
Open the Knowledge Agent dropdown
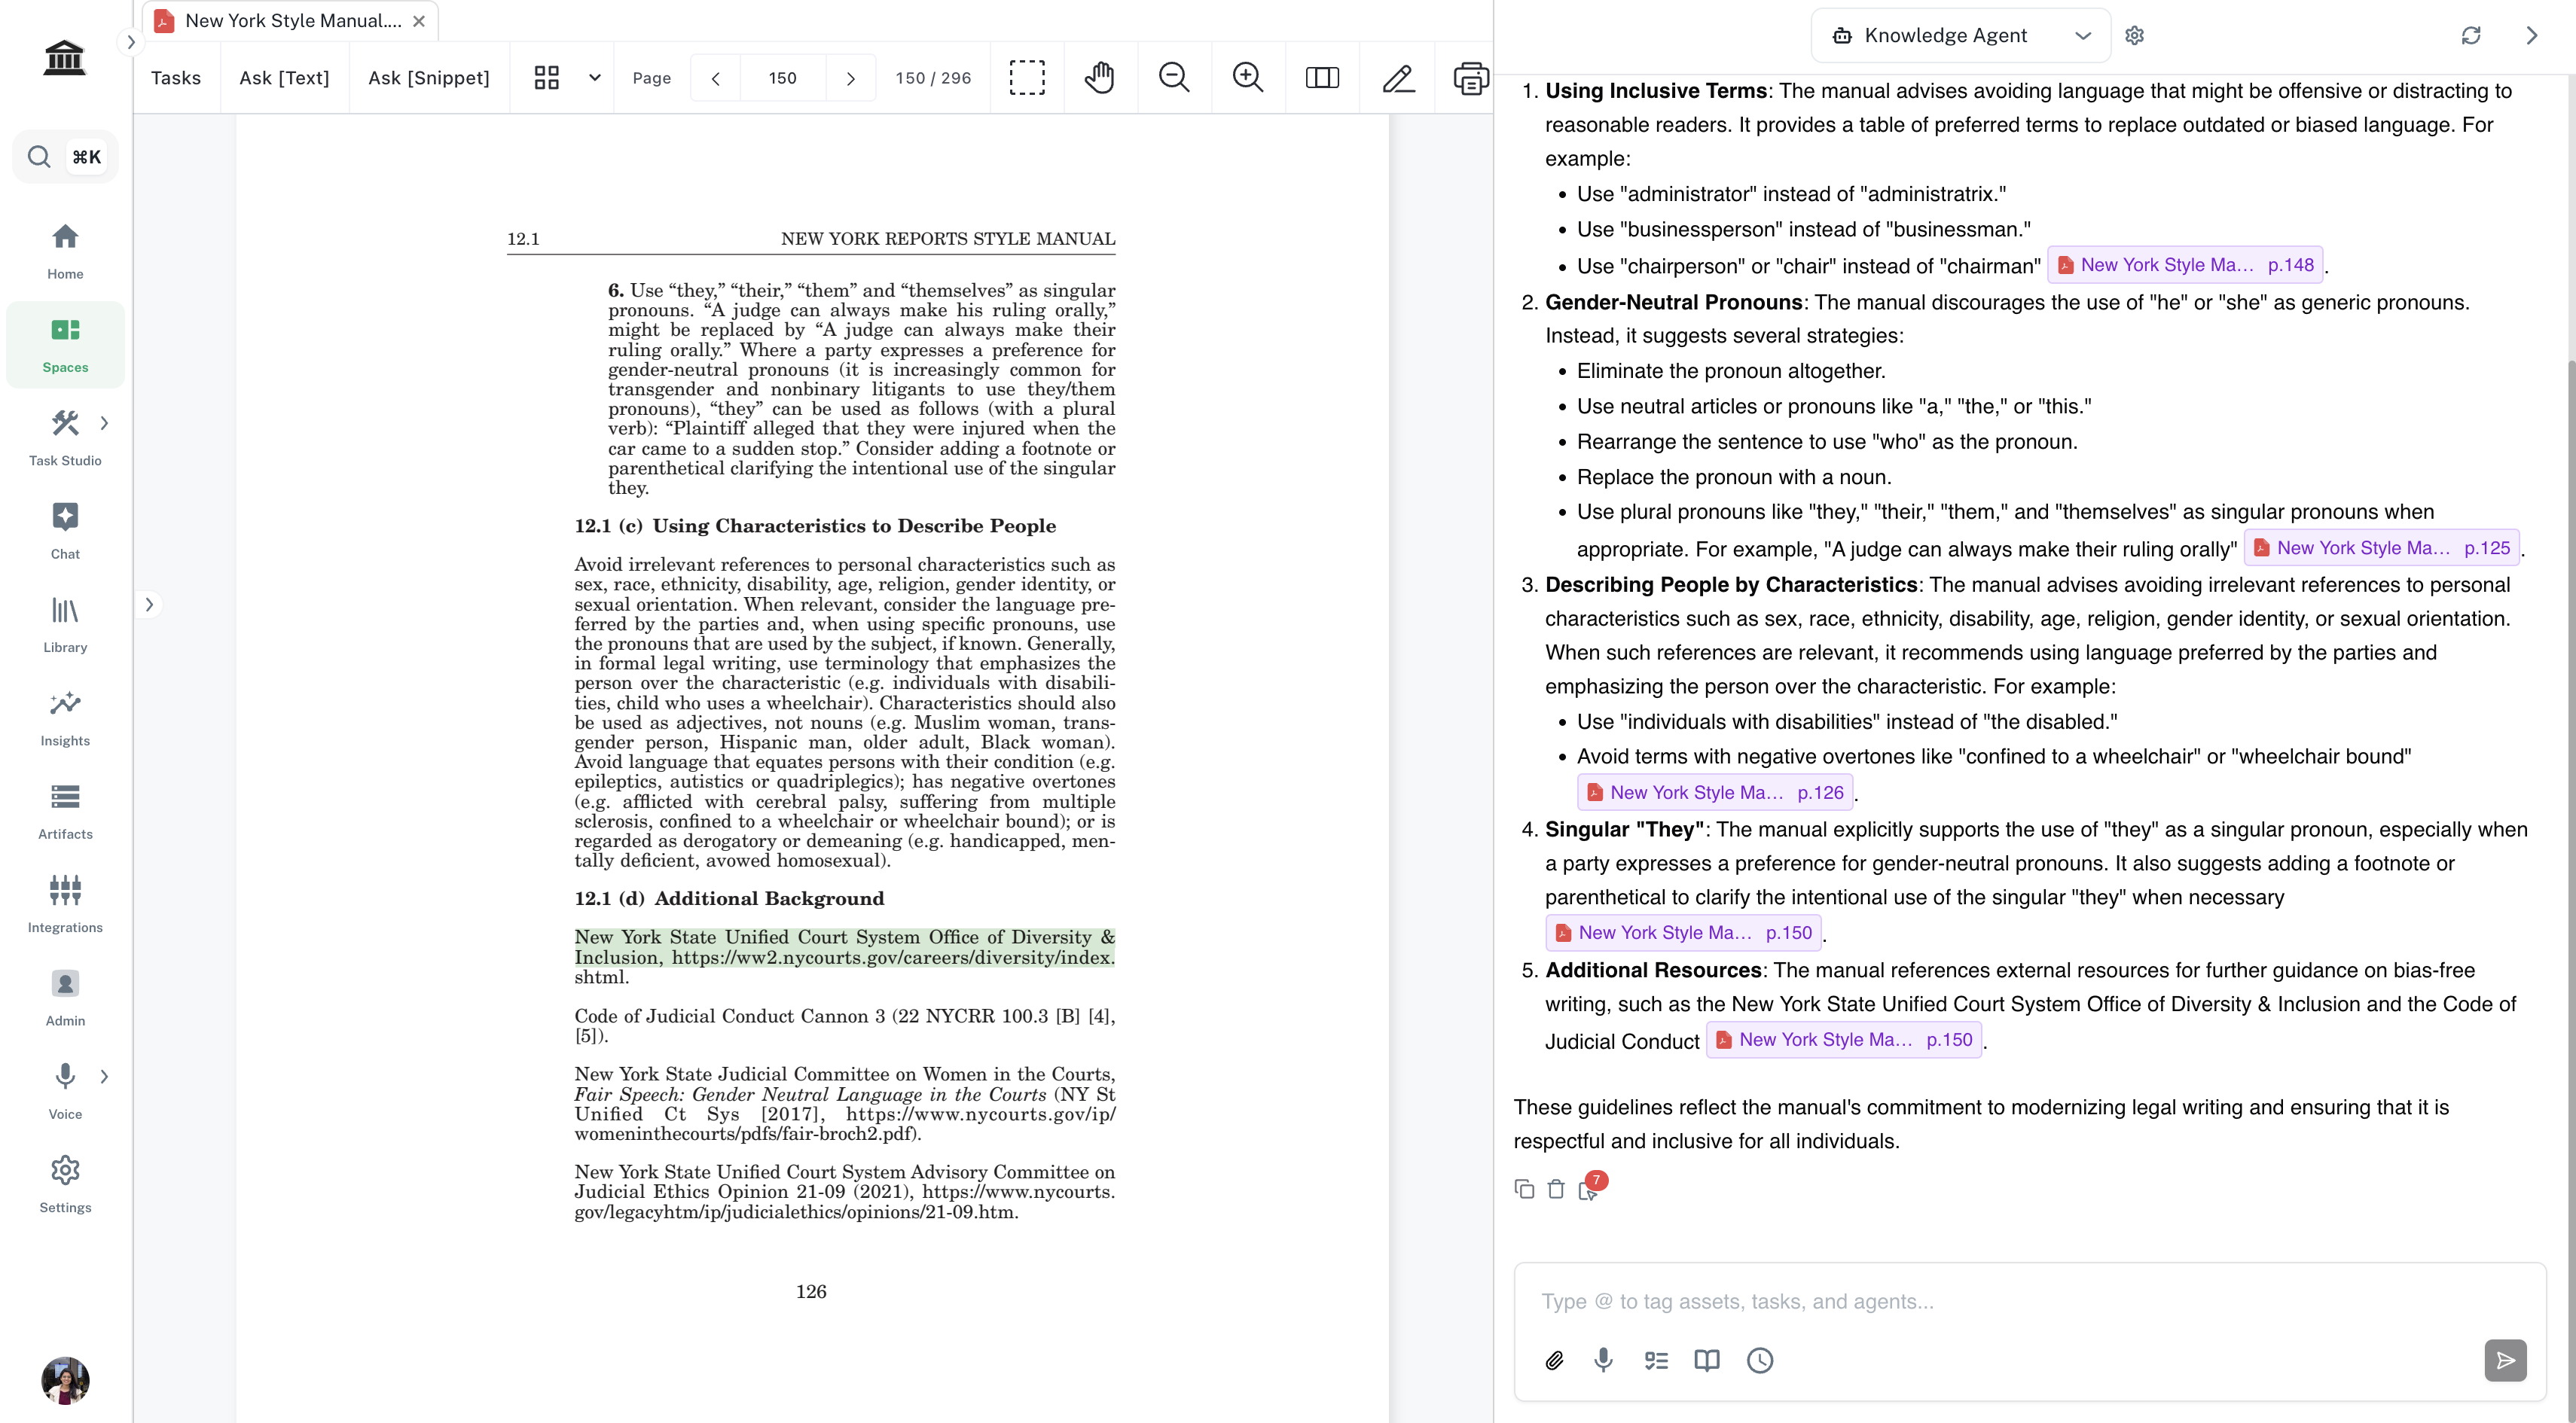click(x=1960, y=35)
